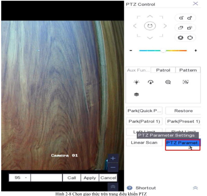The height and width of the screenshot is (196, 207).
Task: Pan camera right with the right arrow
Action: [165, 26]
